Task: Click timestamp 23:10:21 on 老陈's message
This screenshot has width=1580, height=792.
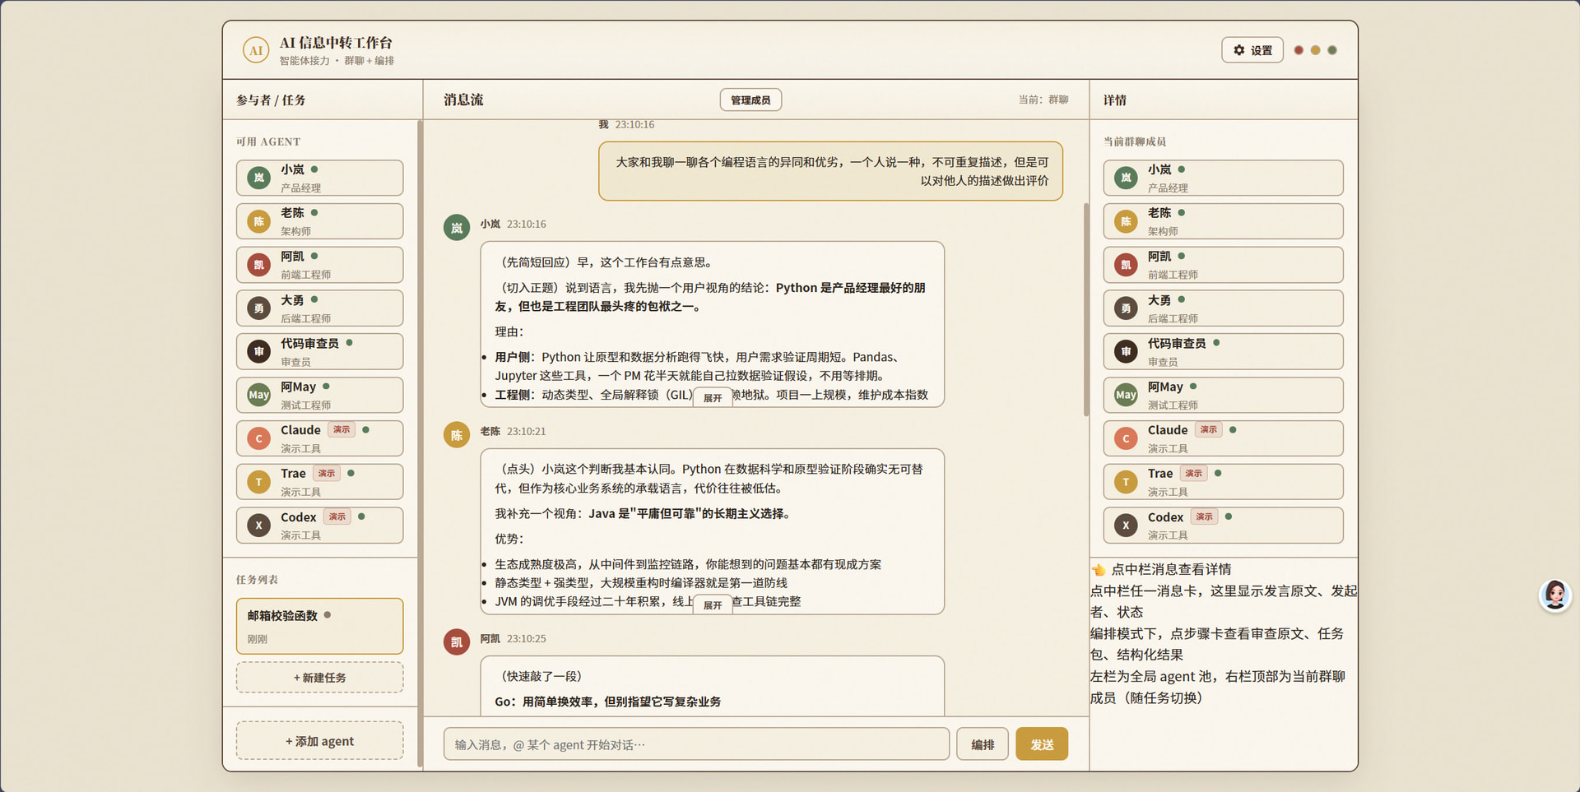Action: point(526,431)
